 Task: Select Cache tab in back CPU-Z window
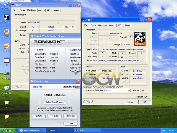point(23,10)
